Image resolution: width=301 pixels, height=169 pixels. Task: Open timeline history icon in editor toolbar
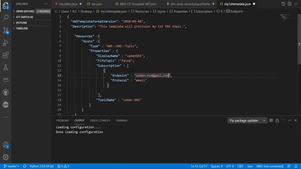283,4
